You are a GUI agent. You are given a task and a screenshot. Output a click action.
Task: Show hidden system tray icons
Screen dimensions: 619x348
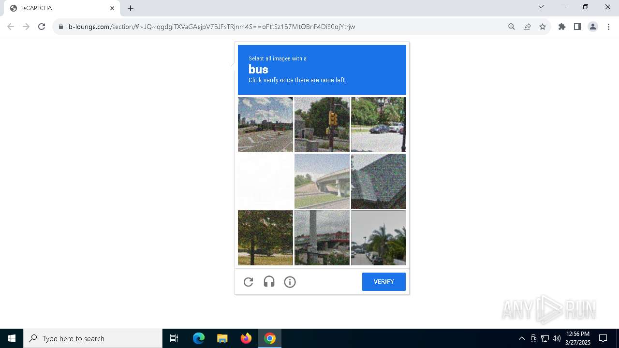point(521,338)
